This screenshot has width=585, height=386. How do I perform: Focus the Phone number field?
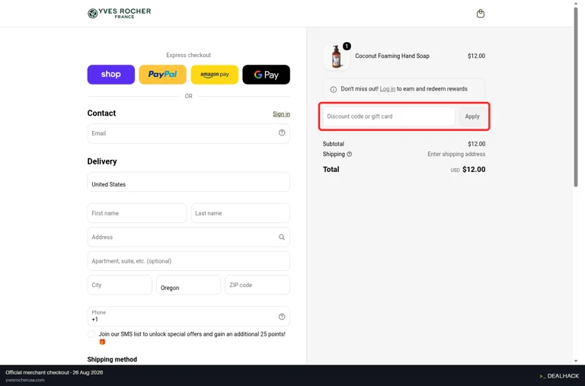(x=188, y=316)
